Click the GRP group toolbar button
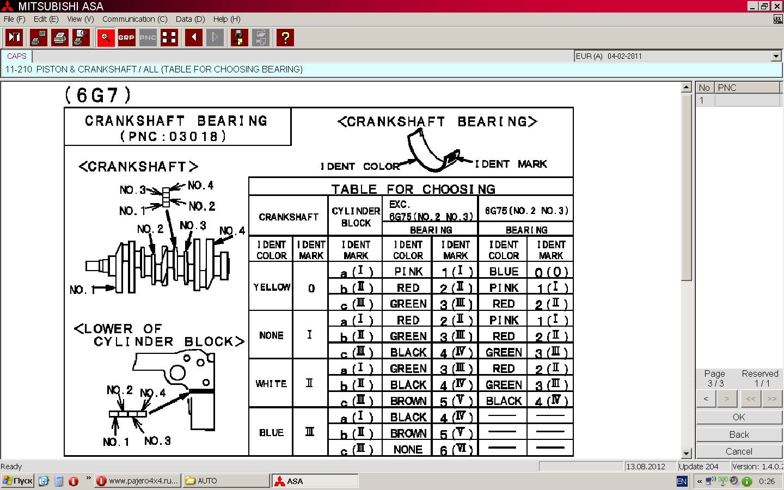The image size is (784, 490). click(126, 38)
